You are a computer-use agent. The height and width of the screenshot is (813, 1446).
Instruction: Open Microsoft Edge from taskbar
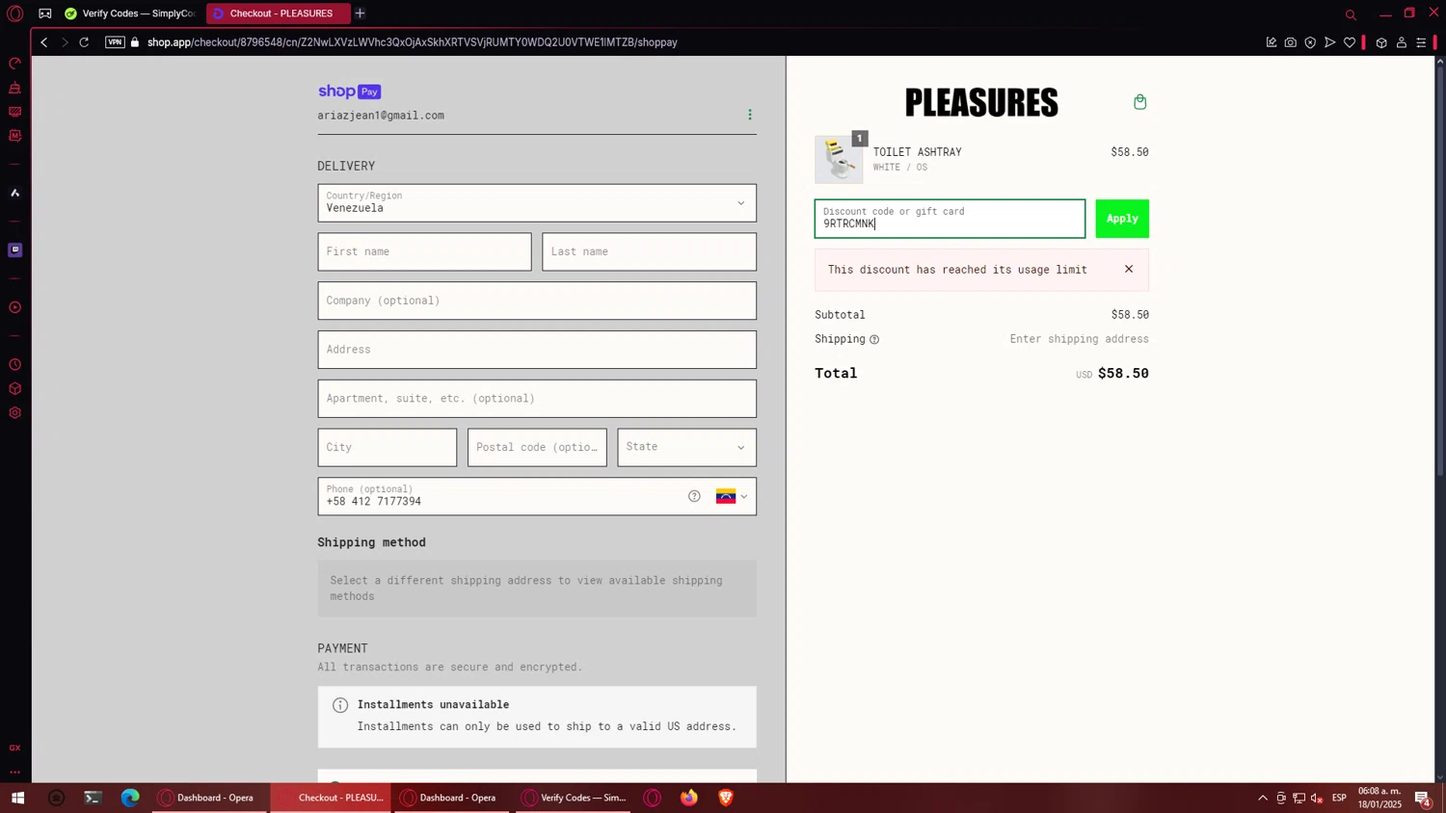130,798
